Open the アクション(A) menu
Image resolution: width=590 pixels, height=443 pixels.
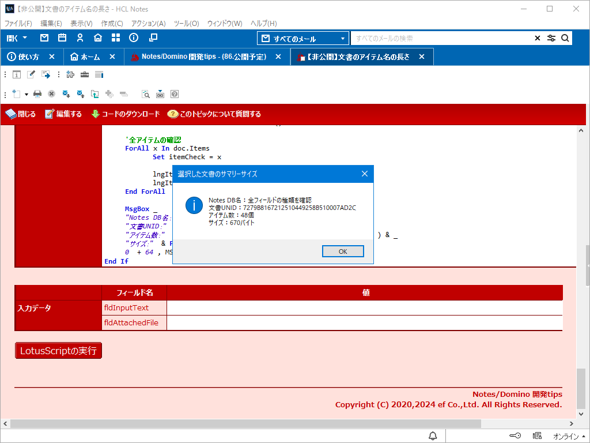pyautogui.click(x=148, y=24)
